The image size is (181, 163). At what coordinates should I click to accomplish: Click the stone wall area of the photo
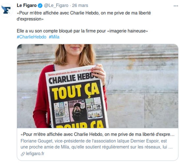point(142,86)
